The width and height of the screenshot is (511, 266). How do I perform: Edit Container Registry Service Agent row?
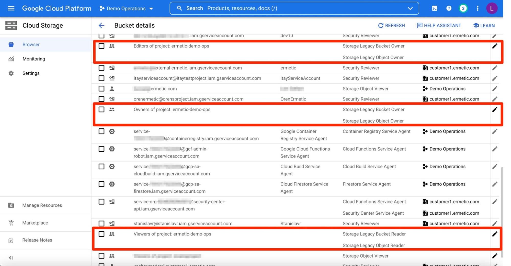click(495, 131)
